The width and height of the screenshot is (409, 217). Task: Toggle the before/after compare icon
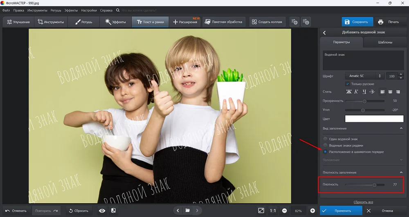(x=113, y=211)
